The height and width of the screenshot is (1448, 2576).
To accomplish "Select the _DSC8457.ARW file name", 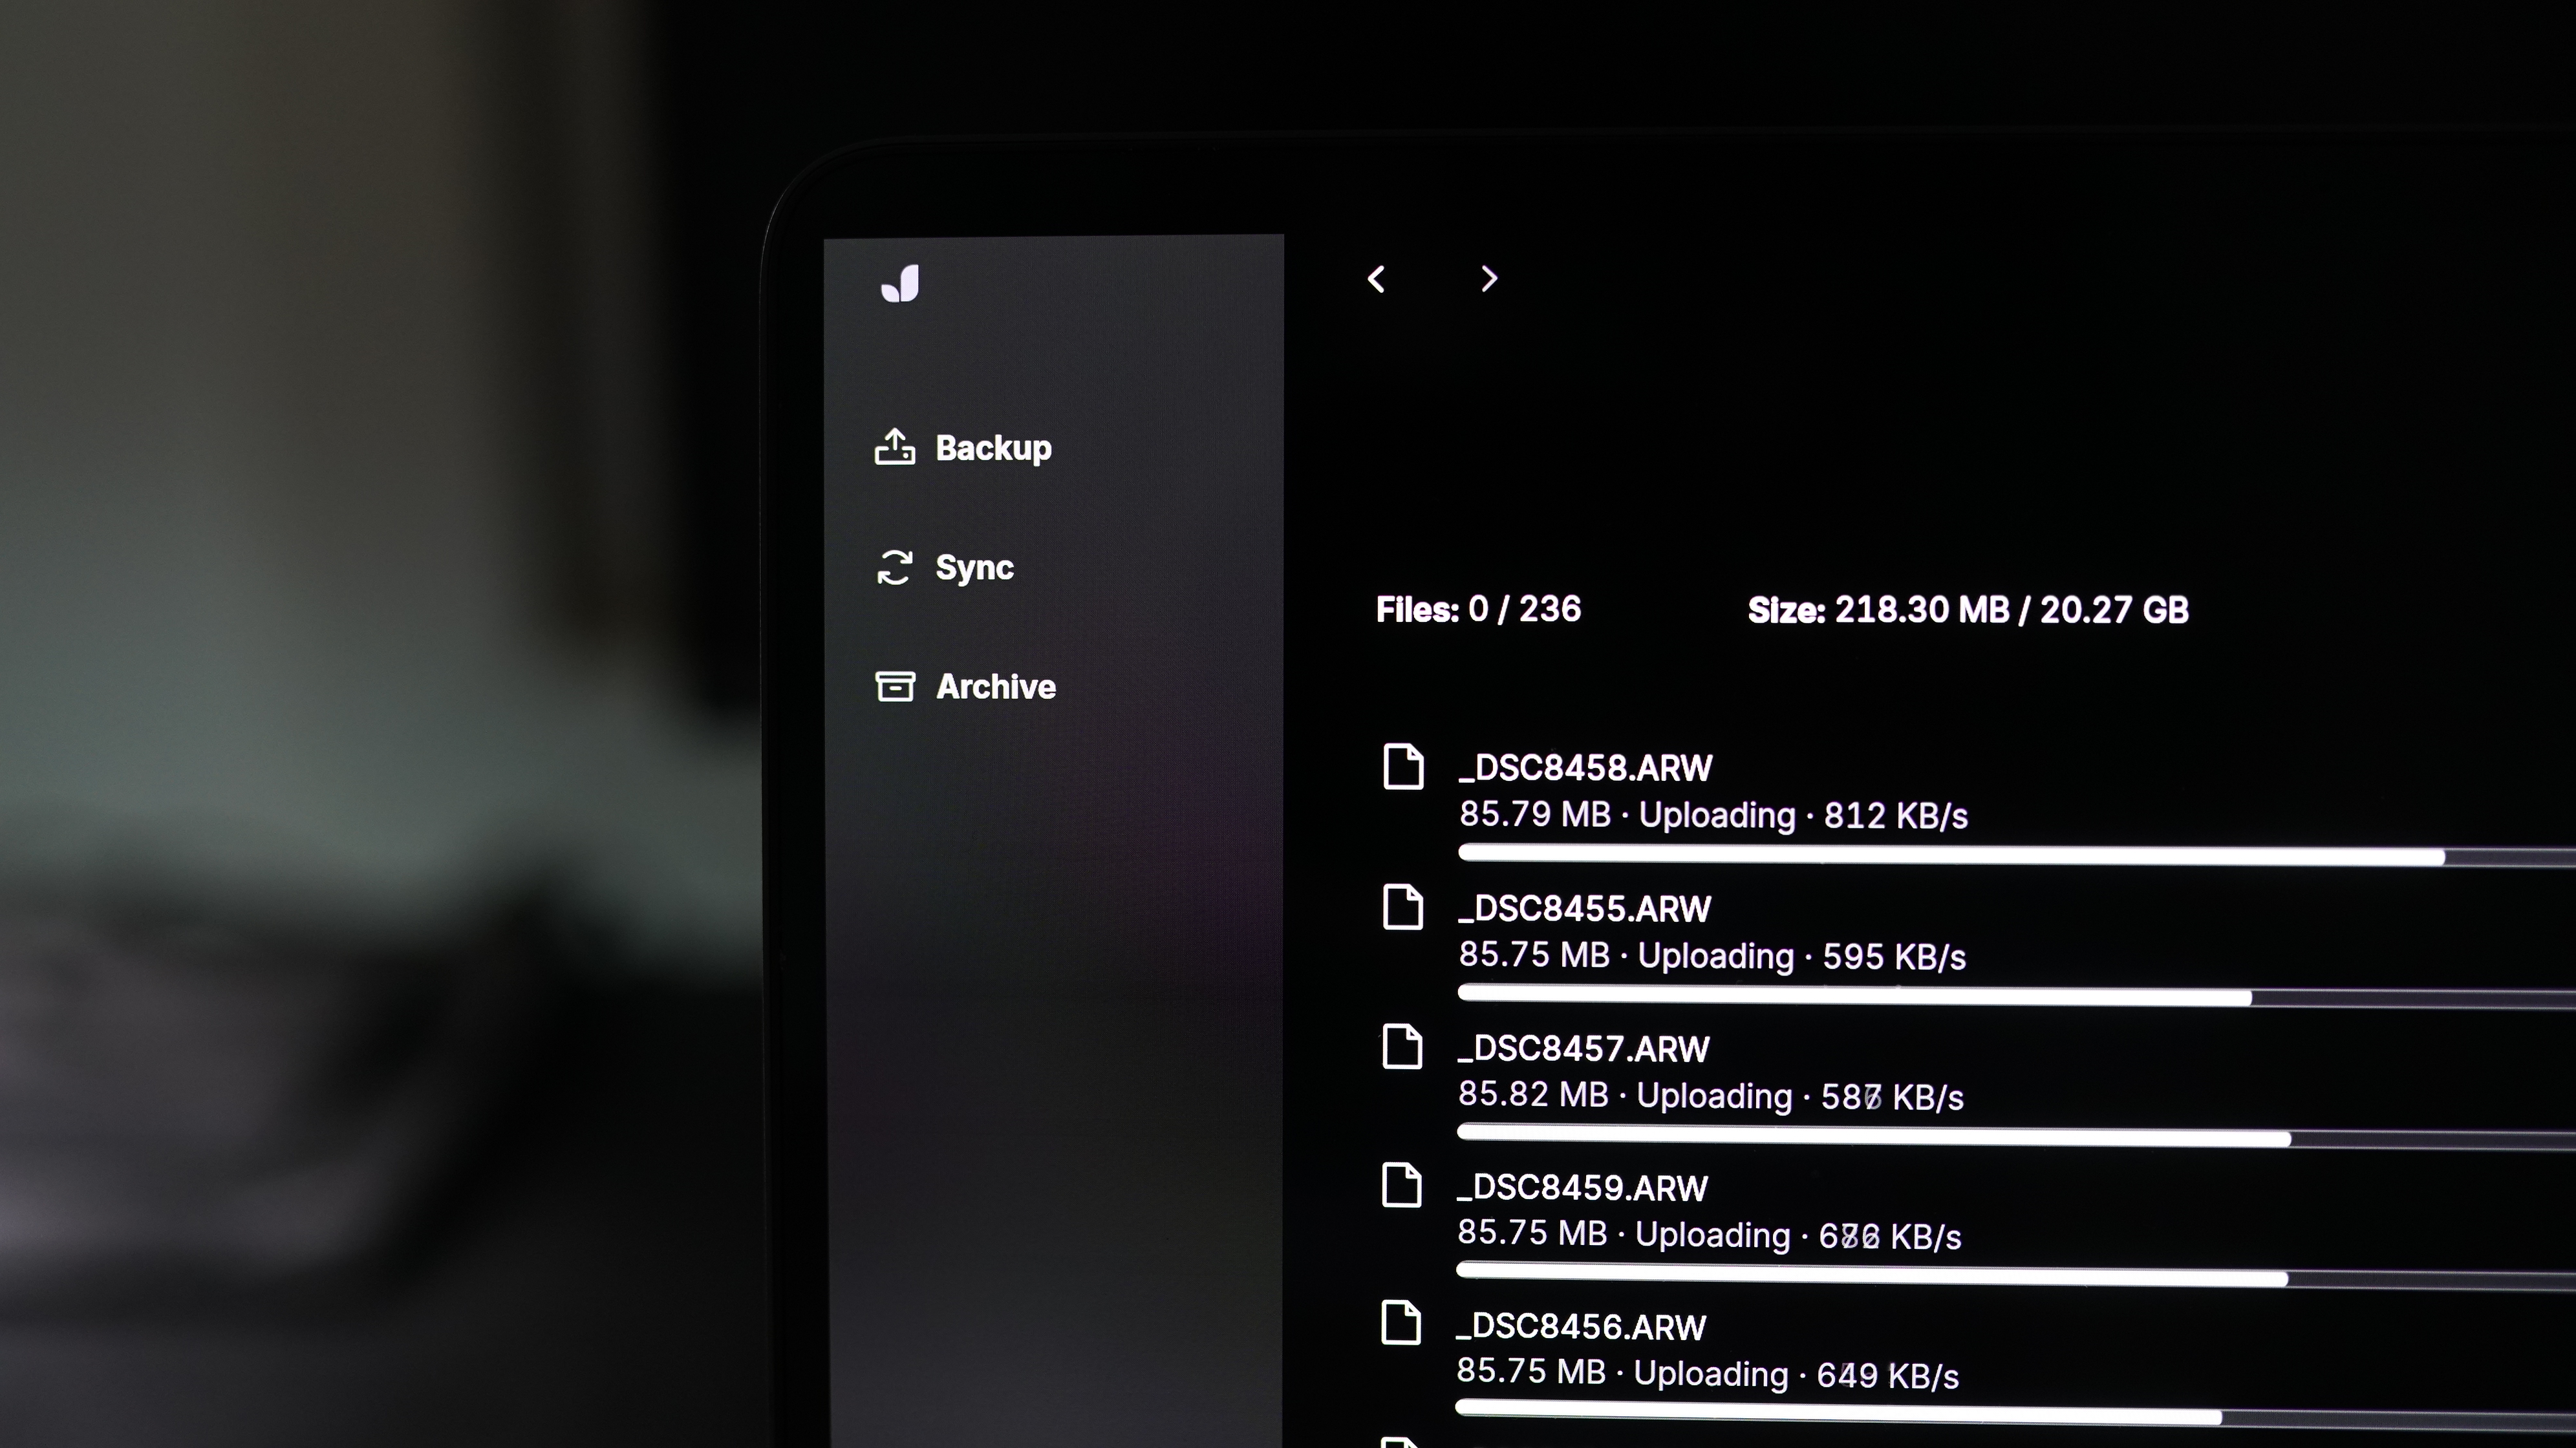I will (x=1583, y=1049).
